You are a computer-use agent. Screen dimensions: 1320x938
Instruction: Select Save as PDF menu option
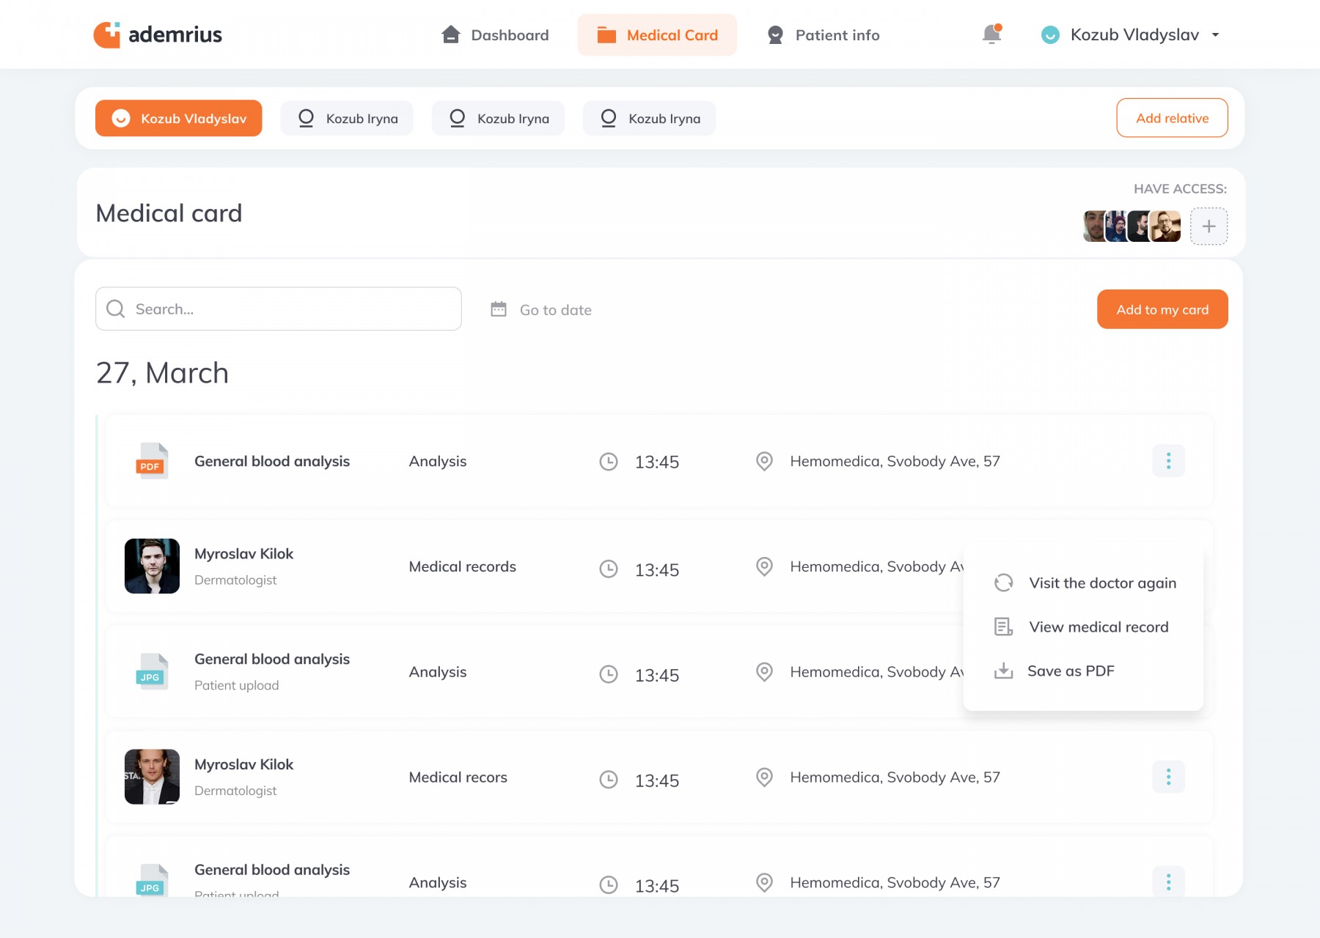click(x=1070, y=671)
